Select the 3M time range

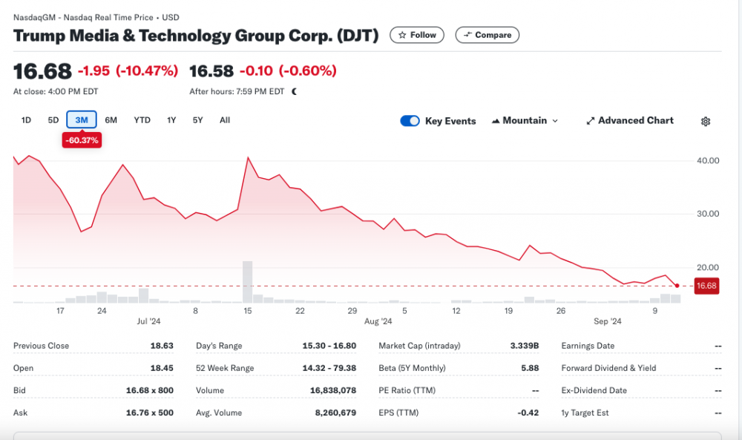coord(82,120)
